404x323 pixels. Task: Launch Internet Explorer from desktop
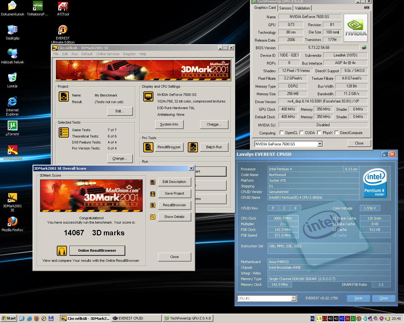point(12,106)
